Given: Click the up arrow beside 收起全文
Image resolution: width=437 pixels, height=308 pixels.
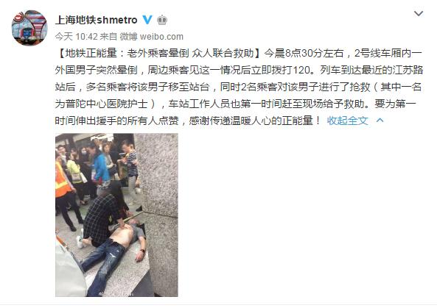Looking at the screenshot, I should pos(380,121).
